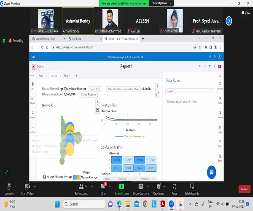The image size is (253, 211).
Task: Open Page 2 tab options menu
Action: tap(60, 76)
